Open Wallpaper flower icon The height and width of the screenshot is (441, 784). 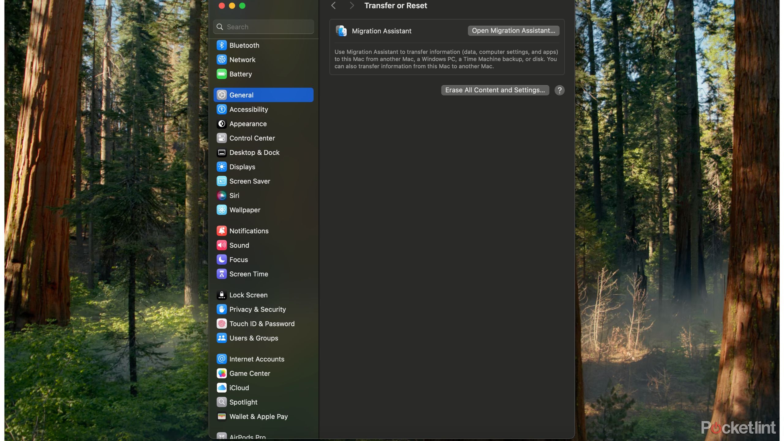click(x=222, y=210)
